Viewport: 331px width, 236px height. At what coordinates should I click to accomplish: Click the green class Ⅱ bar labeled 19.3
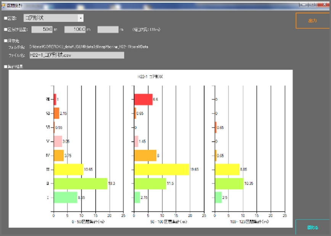pos(80,183)
